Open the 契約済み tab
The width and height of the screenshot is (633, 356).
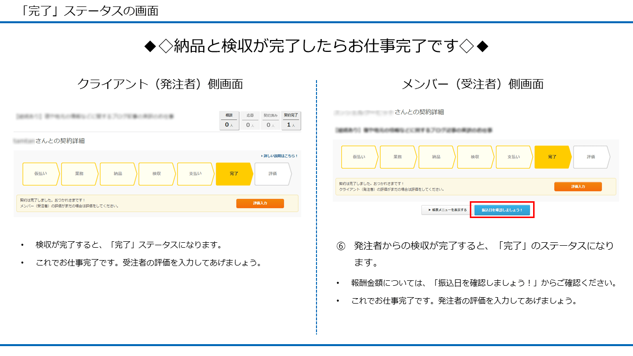coord(270,120)
